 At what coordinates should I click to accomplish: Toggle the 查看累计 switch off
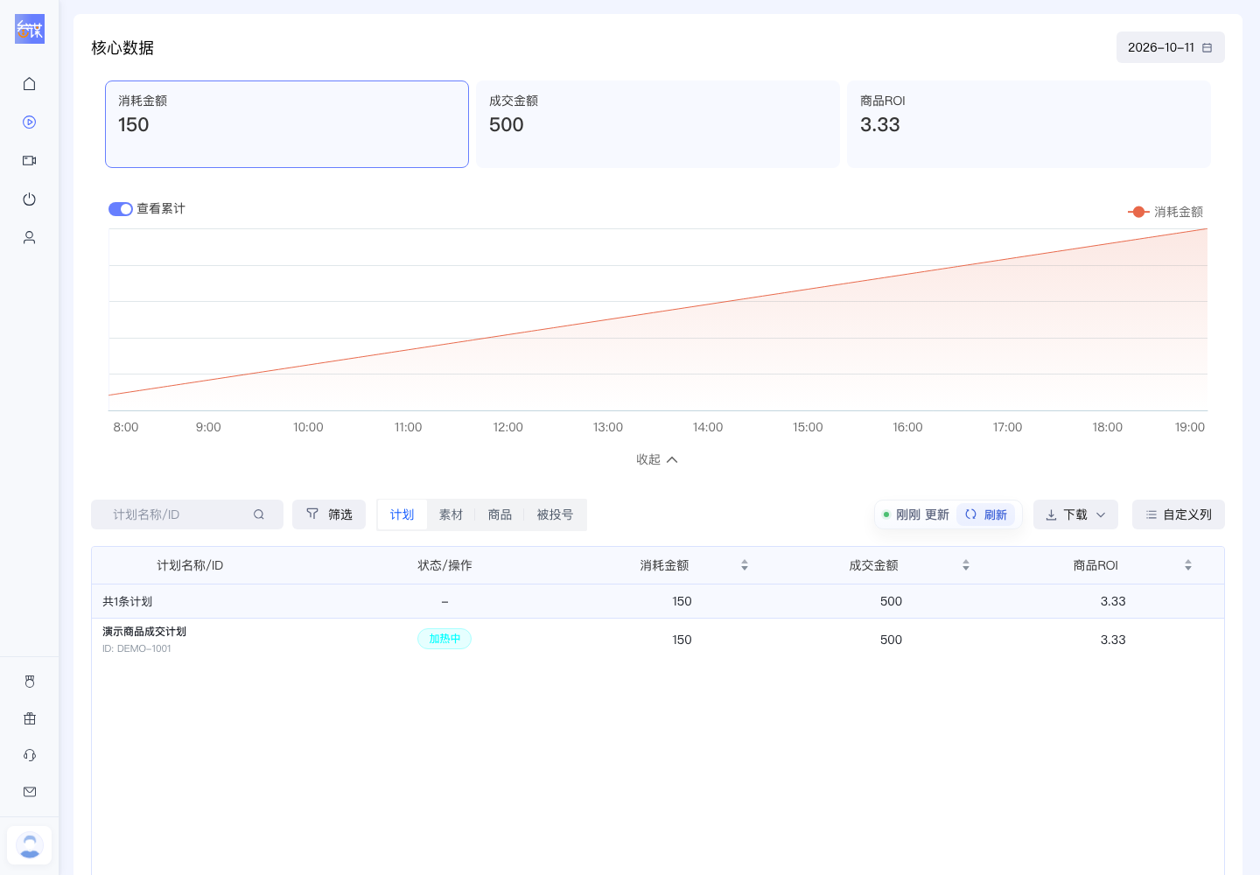[x=121, y=209]
